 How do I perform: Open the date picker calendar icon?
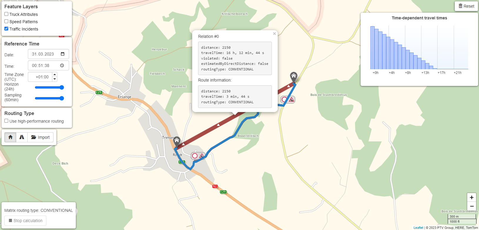click(63, 54)
